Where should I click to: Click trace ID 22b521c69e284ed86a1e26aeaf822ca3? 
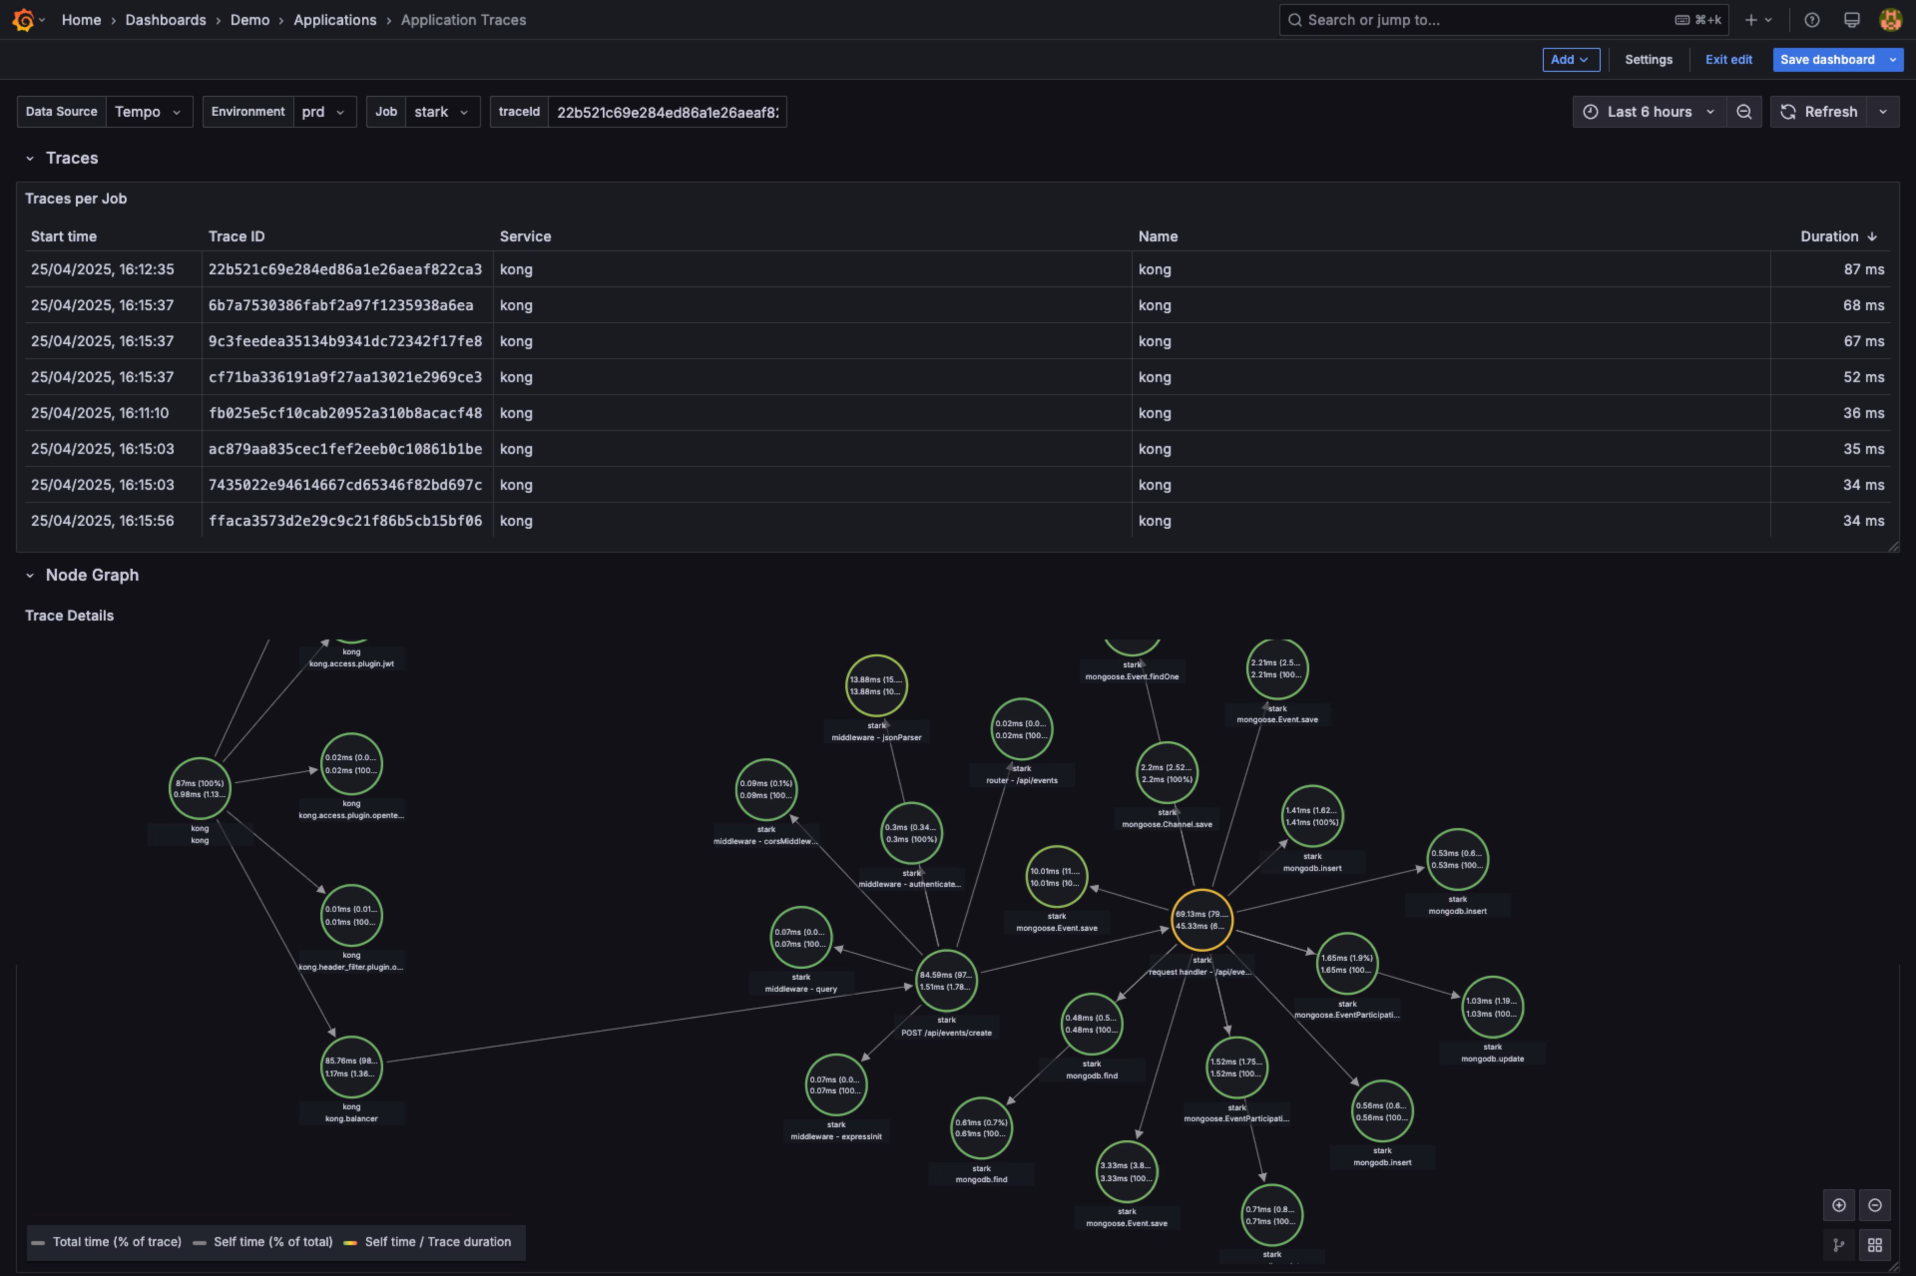(x=345, y=269)
